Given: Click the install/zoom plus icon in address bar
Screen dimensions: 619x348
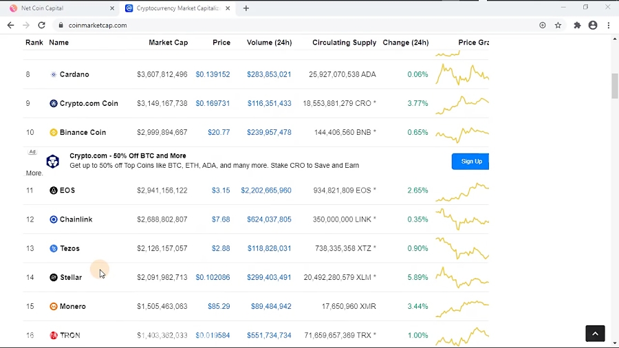Looking at the screenshot, I should point(543,25).
